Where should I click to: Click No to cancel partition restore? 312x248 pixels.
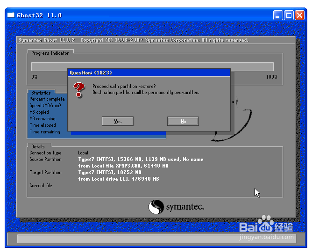coord(183,121)
